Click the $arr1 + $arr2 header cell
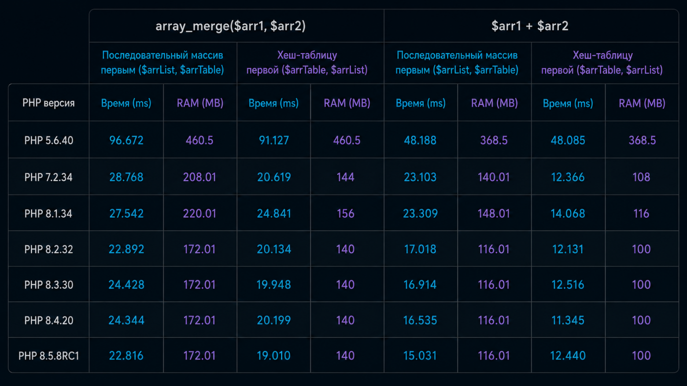The height and width of the screenshot is (386, 687). (x=531, y=26)
